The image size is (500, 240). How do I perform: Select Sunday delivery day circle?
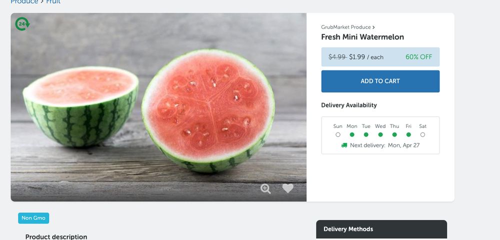point(338,134)
